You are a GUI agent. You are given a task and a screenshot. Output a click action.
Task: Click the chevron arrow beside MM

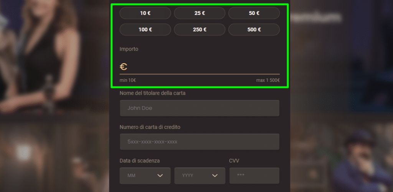pyautogui.click(x=160, y=176)
